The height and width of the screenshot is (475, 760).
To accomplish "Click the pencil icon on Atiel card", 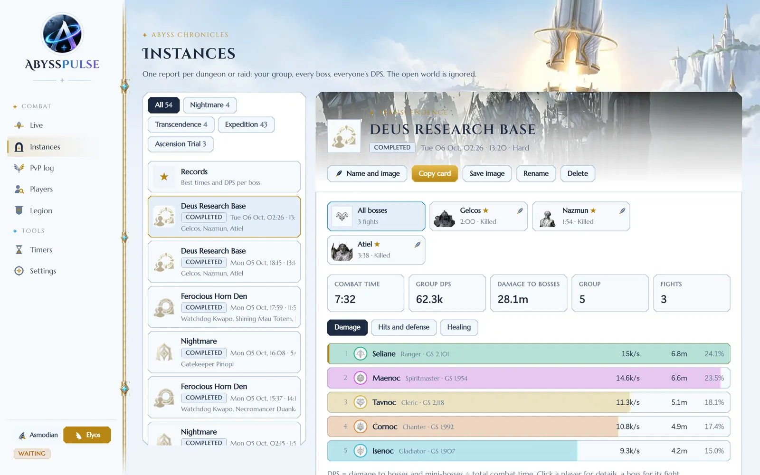I will [418, 244].
